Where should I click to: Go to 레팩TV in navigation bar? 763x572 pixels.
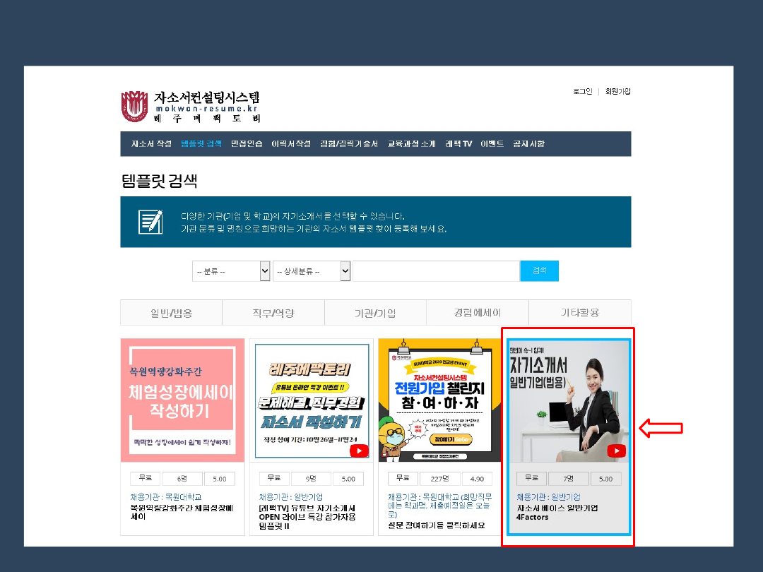click(x=458, y=143)
